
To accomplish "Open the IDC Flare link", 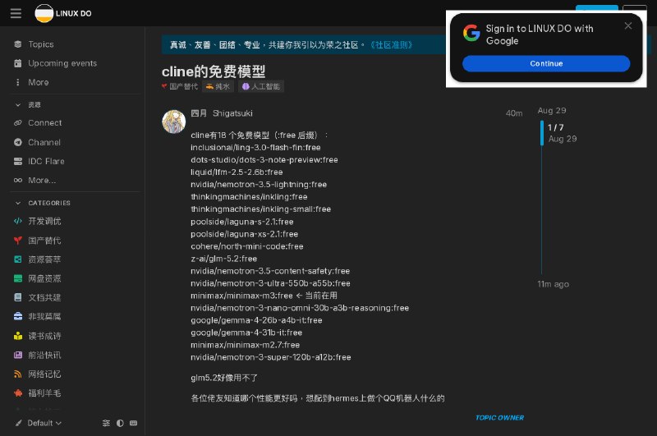I will pyautogui.click(x=46, y=161).
